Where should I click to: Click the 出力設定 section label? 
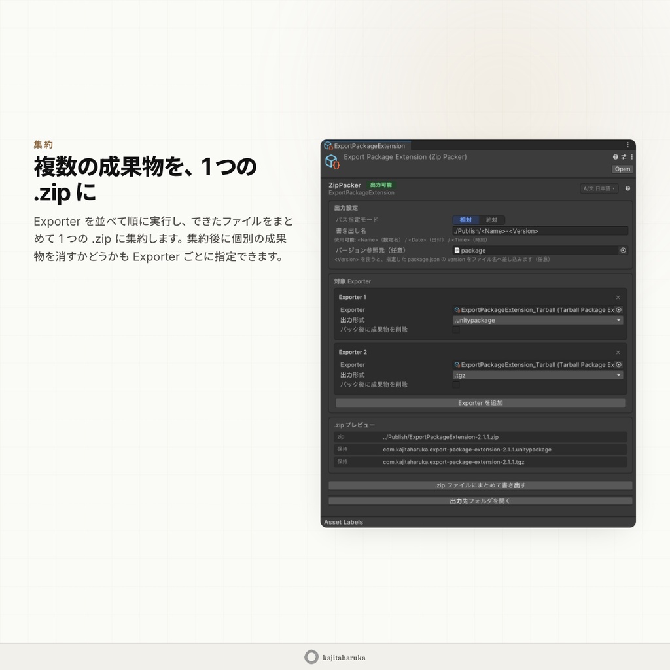345,208
